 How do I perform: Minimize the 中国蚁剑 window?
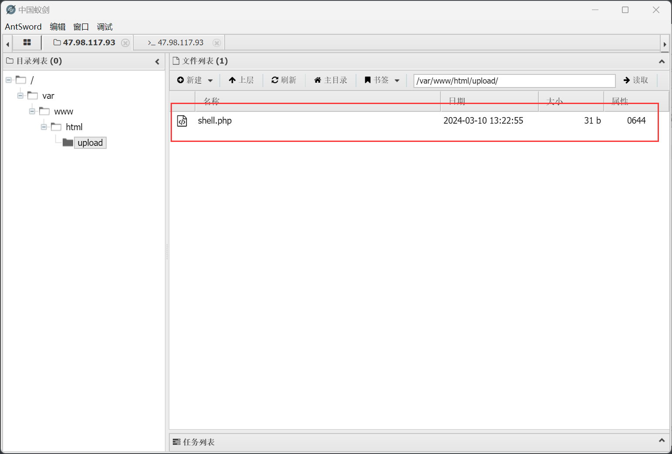[595, 10]
